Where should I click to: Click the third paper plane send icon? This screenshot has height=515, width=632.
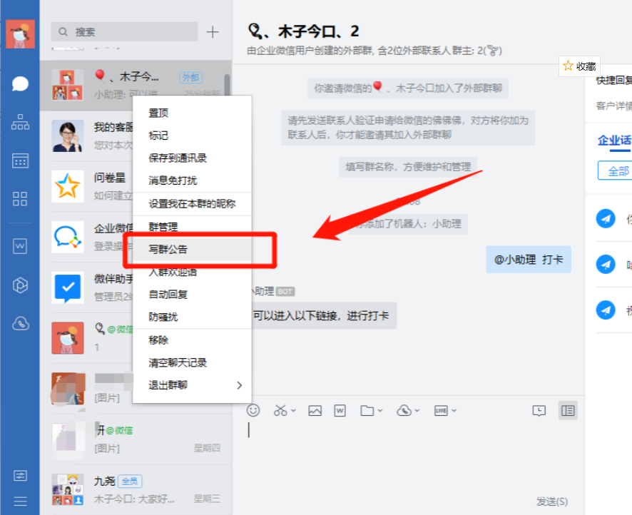click(606, 310)
